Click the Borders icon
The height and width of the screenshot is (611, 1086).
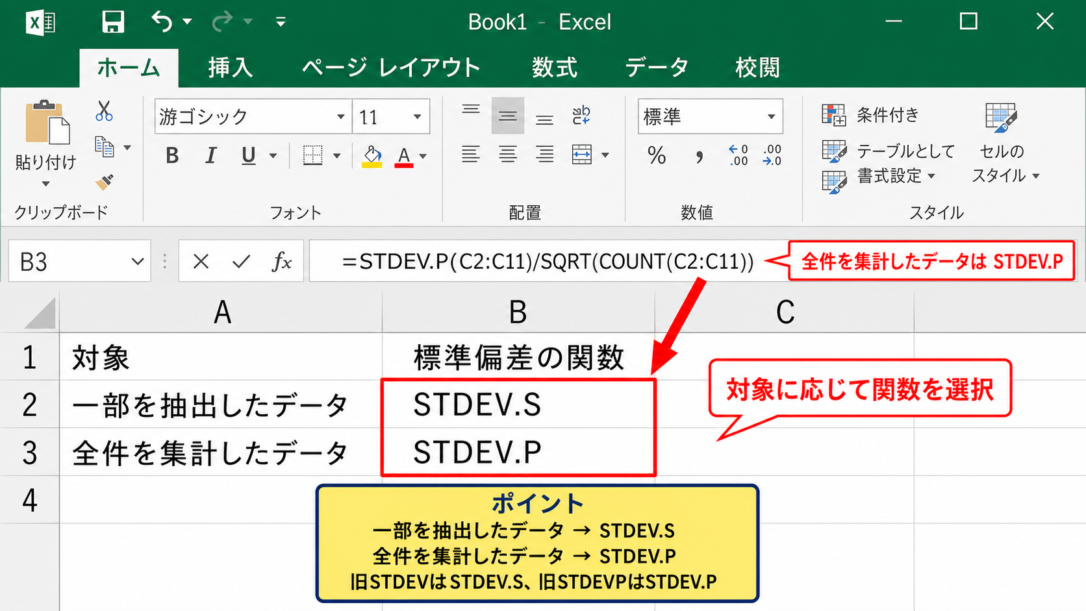click(x=313, y=155)
